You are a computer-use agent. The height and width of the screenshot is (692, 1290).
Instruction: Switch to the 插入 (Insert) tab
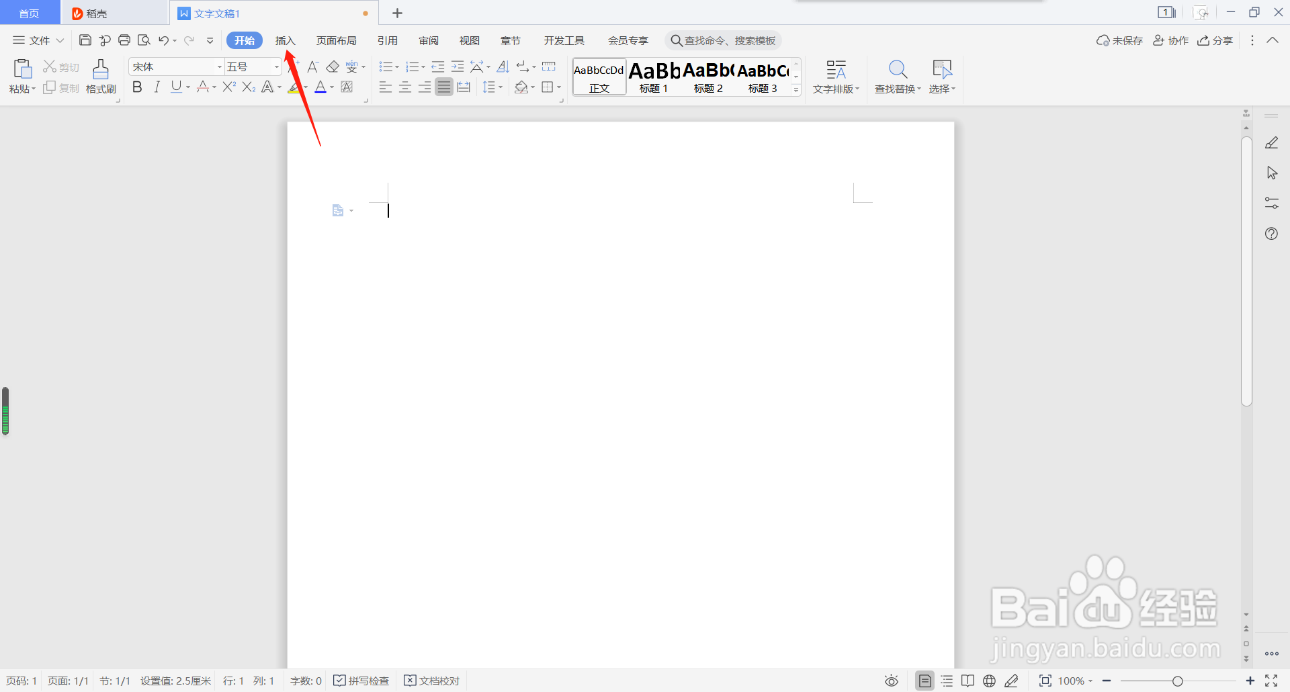[x=286, y=40]
